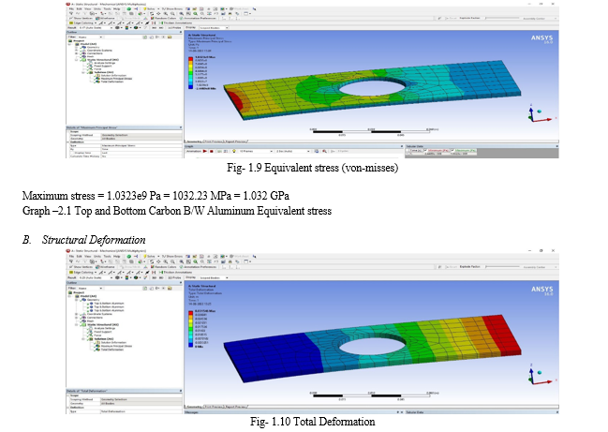Select the Zoom tool in the upper ANSYS window
This screenshot has height=432, width=608.
coord(165,13)
